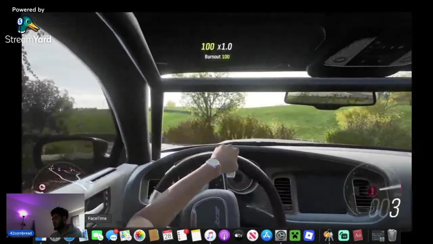Open Contacts book in the dock
The width and height of the screenshot is (433, 244).
(154, 235)
